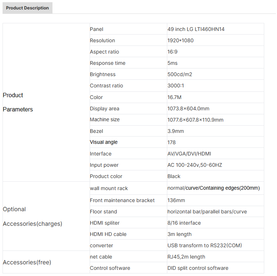Click the AC 100-240v input power value
Image resolution: width=277 pixels, height=276 pixels.
[x=195, y=165]
